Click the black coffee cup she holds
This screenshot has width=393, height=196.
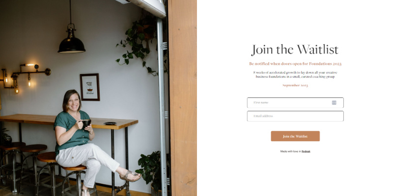click(86, 123)
